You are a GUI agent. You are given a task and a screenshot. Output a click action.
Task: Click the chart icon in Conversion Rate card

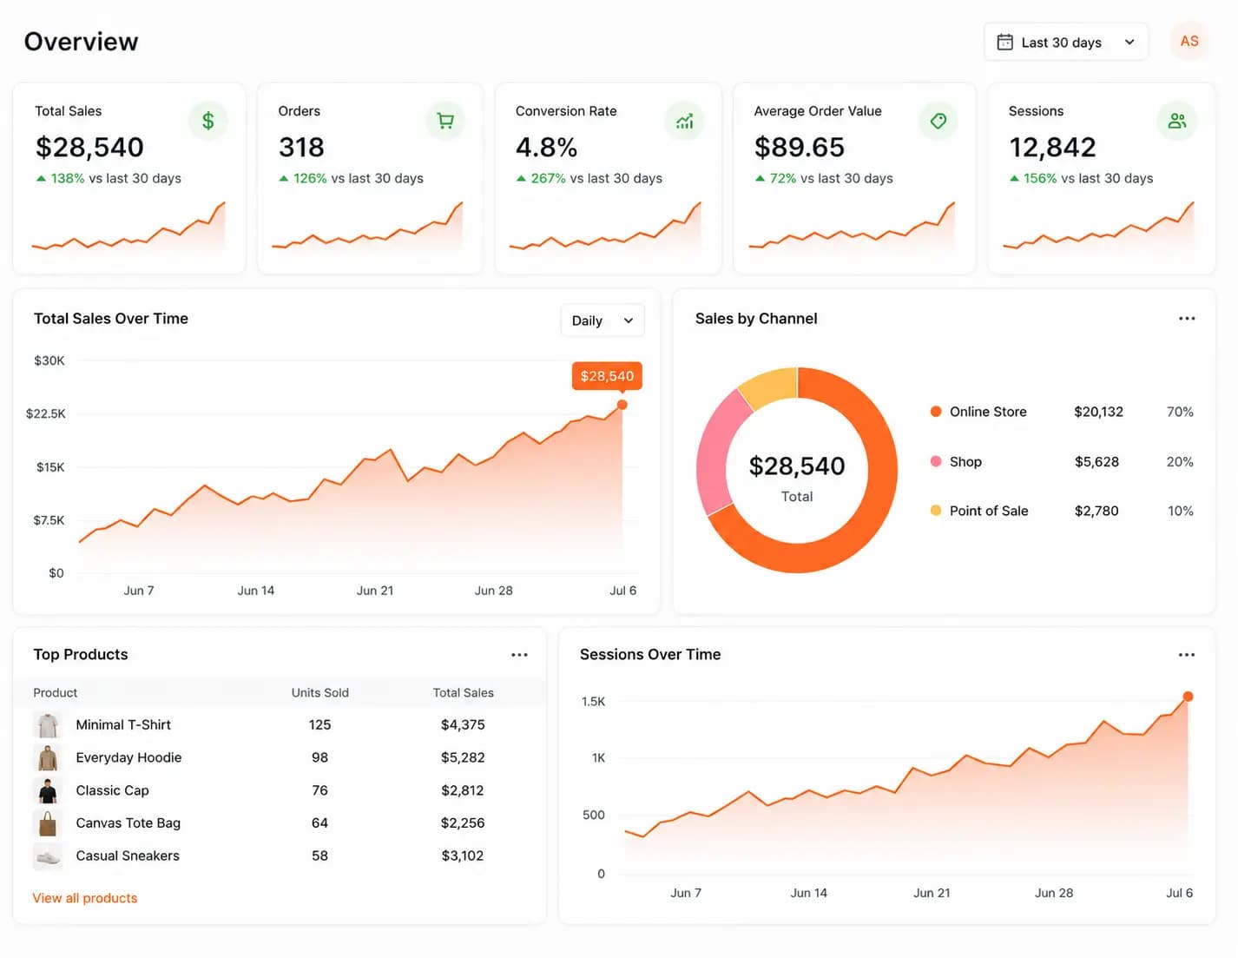[x=685, y=121]
